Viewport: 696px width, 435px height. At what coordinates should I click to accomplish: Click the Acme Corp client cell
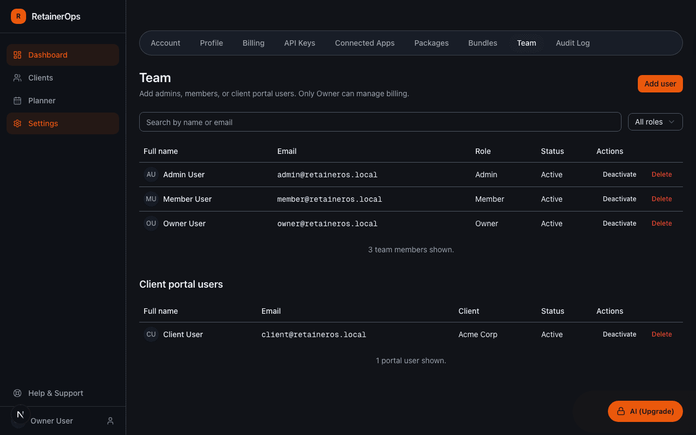click(x=478, y=334)
